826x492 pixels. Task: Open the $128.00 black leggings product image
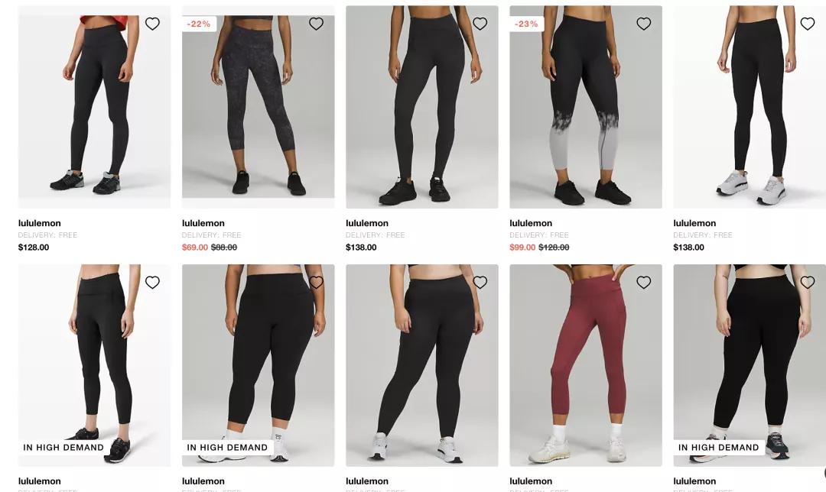[x=94, y=107]
